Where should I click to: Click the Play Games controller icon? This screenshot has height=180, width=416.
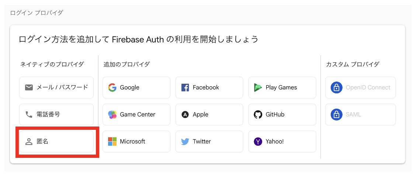pyautogui.click(x=258, y=87)
